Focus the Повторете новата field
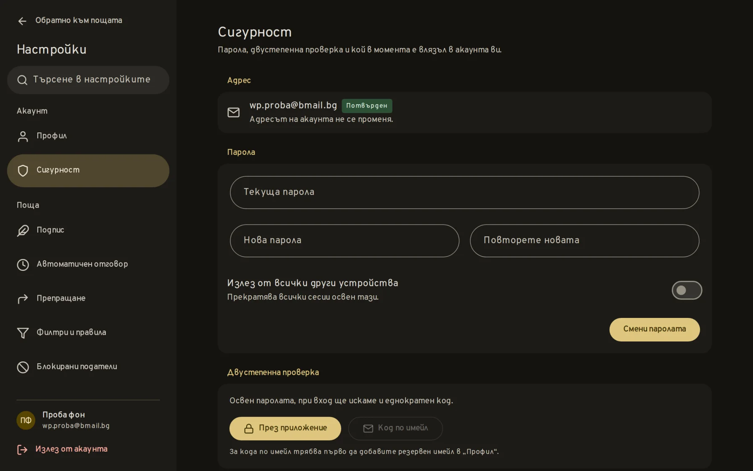Viewport: 753px width, 471px height. pyautogui.click(x=584, y=241)
